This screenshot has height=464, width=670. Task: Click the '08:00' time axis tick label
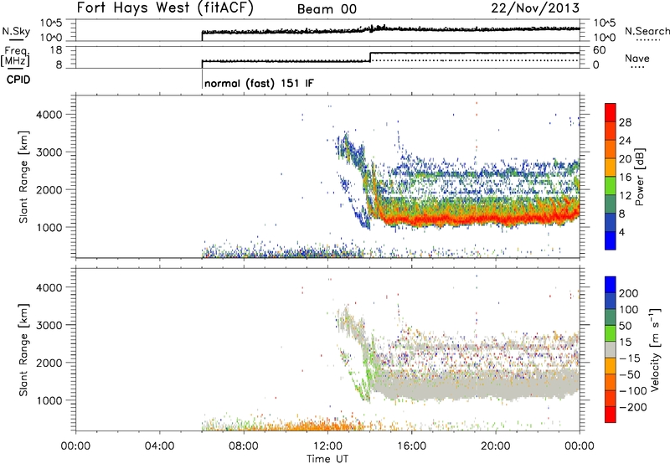coord(244,446)
